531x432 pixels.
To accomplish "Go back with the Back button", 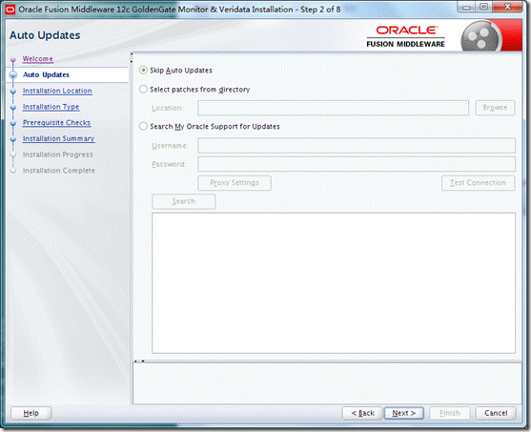I will tap(362, 413).
